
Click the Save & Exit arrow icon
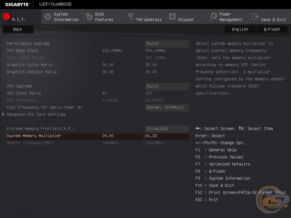pyautogui.click(x=255, y=17)
